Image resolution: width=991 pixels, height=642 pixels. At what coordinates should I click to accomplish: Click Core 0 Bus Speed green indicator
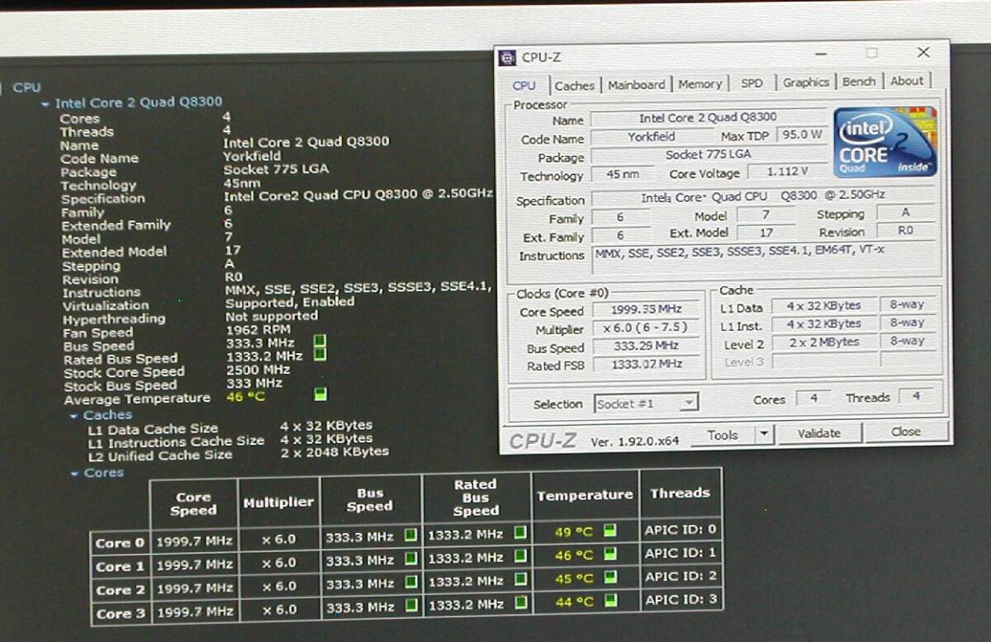coord(410,535)
